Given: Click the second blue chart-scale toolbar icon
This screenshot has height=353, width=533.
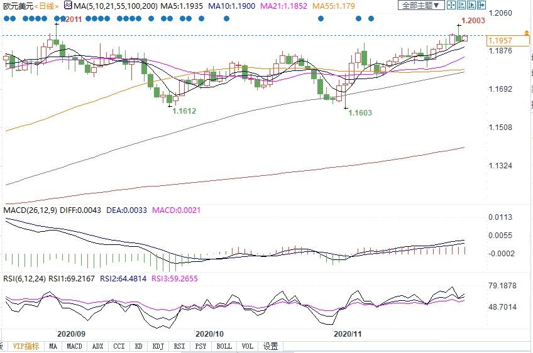Looking at the screenshot, I should [461, 5].
